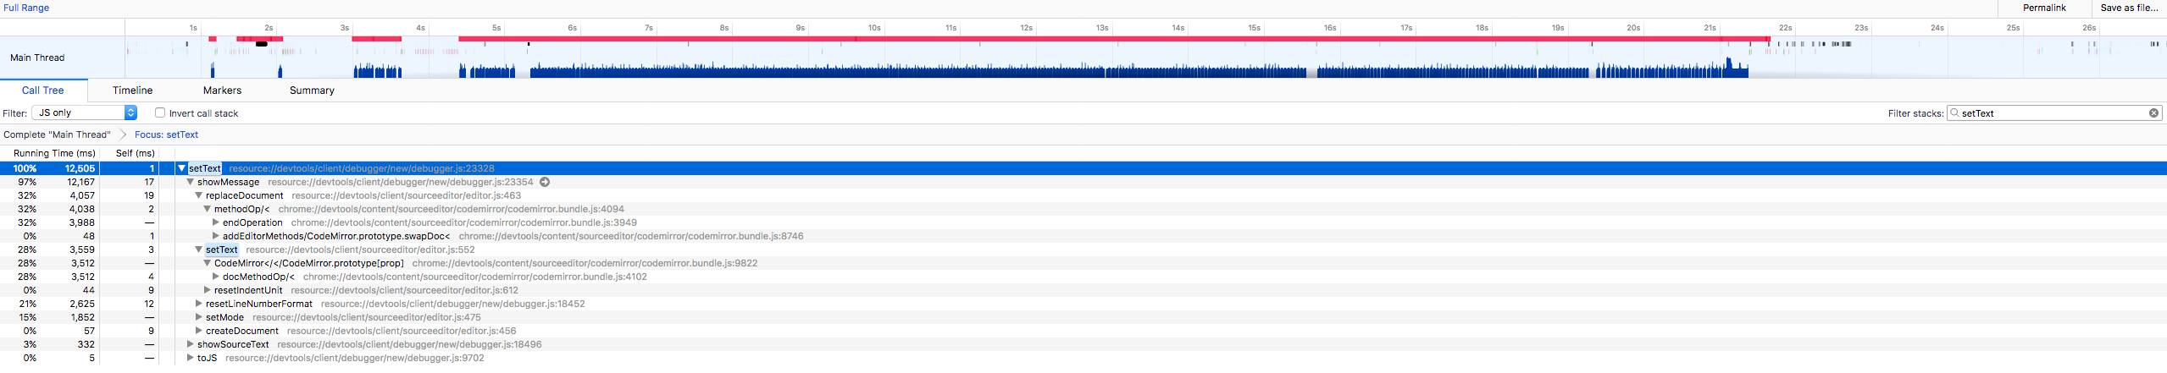Clear the setText stack filter
Viewport: 2167px width, 373px height.
[x=2153, y=113]
